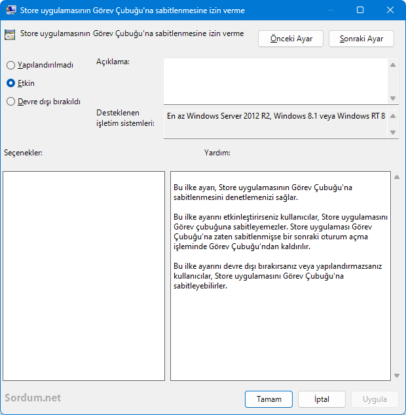Click up arrow of supported OS scrollbar
The image size is (406, 415).
(x=393, y=116)
